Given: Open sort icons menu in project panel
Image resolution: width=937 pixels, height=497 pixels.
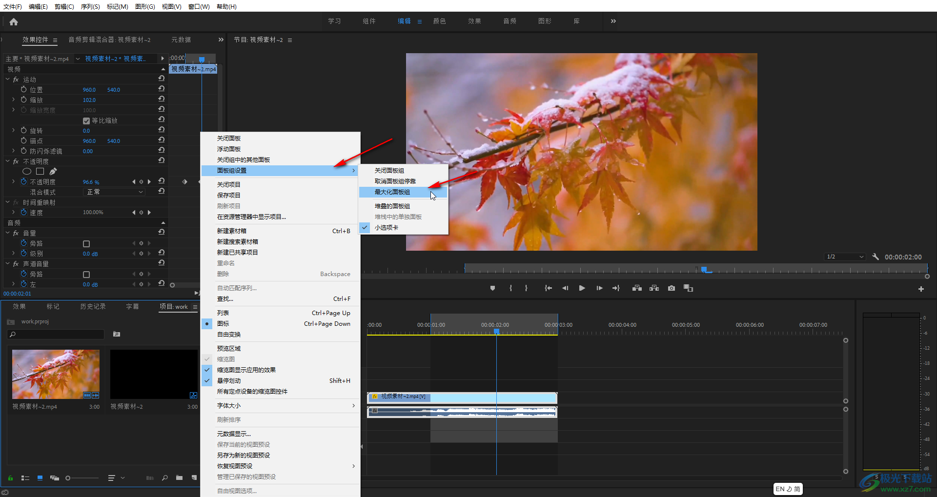Looking at the screenshot, I should [112, 478].
